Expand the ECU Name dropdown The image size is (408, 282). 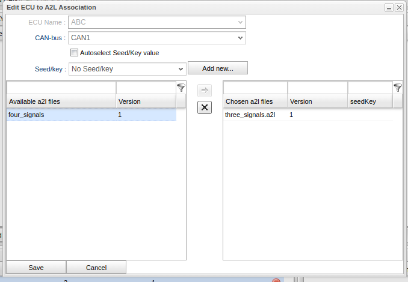click(240, 22)
